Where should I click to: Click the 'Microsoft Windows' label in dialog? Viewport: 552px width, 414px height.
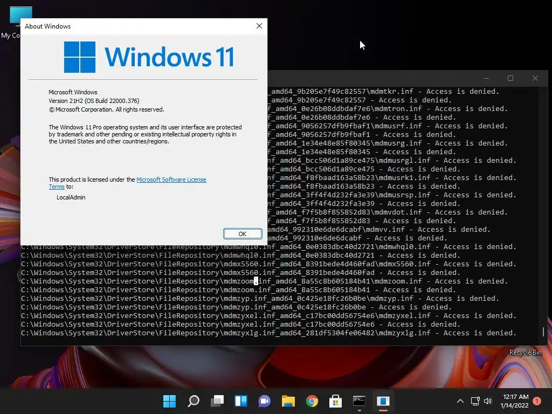[x=73, y=92]
